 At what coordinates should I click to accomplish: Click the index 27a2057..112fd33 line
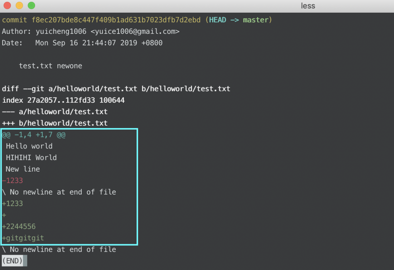pyautogui.click(x=63, y=100)
